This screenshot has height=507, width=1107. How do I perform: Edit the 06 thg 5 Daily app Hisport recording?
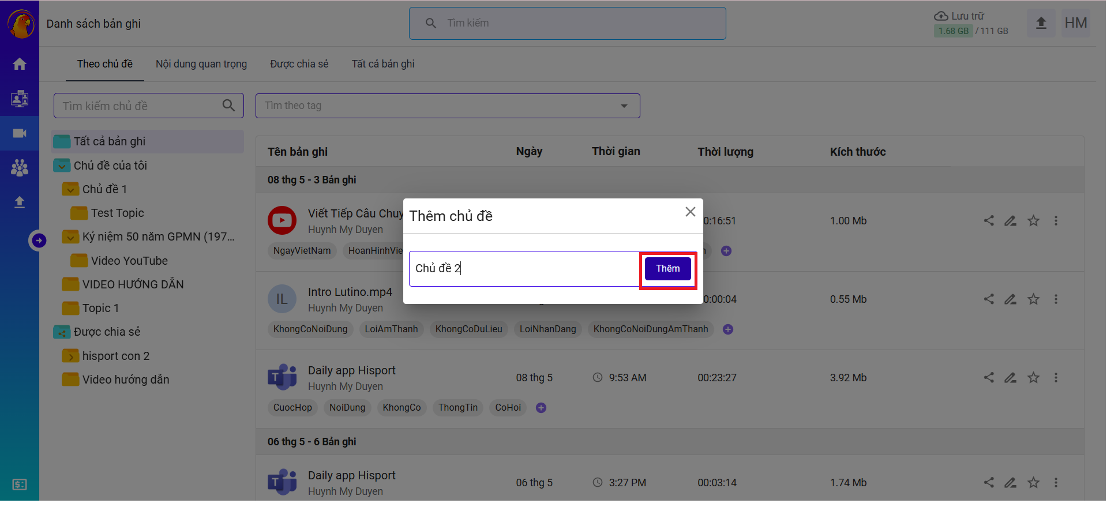[1011, 483]
